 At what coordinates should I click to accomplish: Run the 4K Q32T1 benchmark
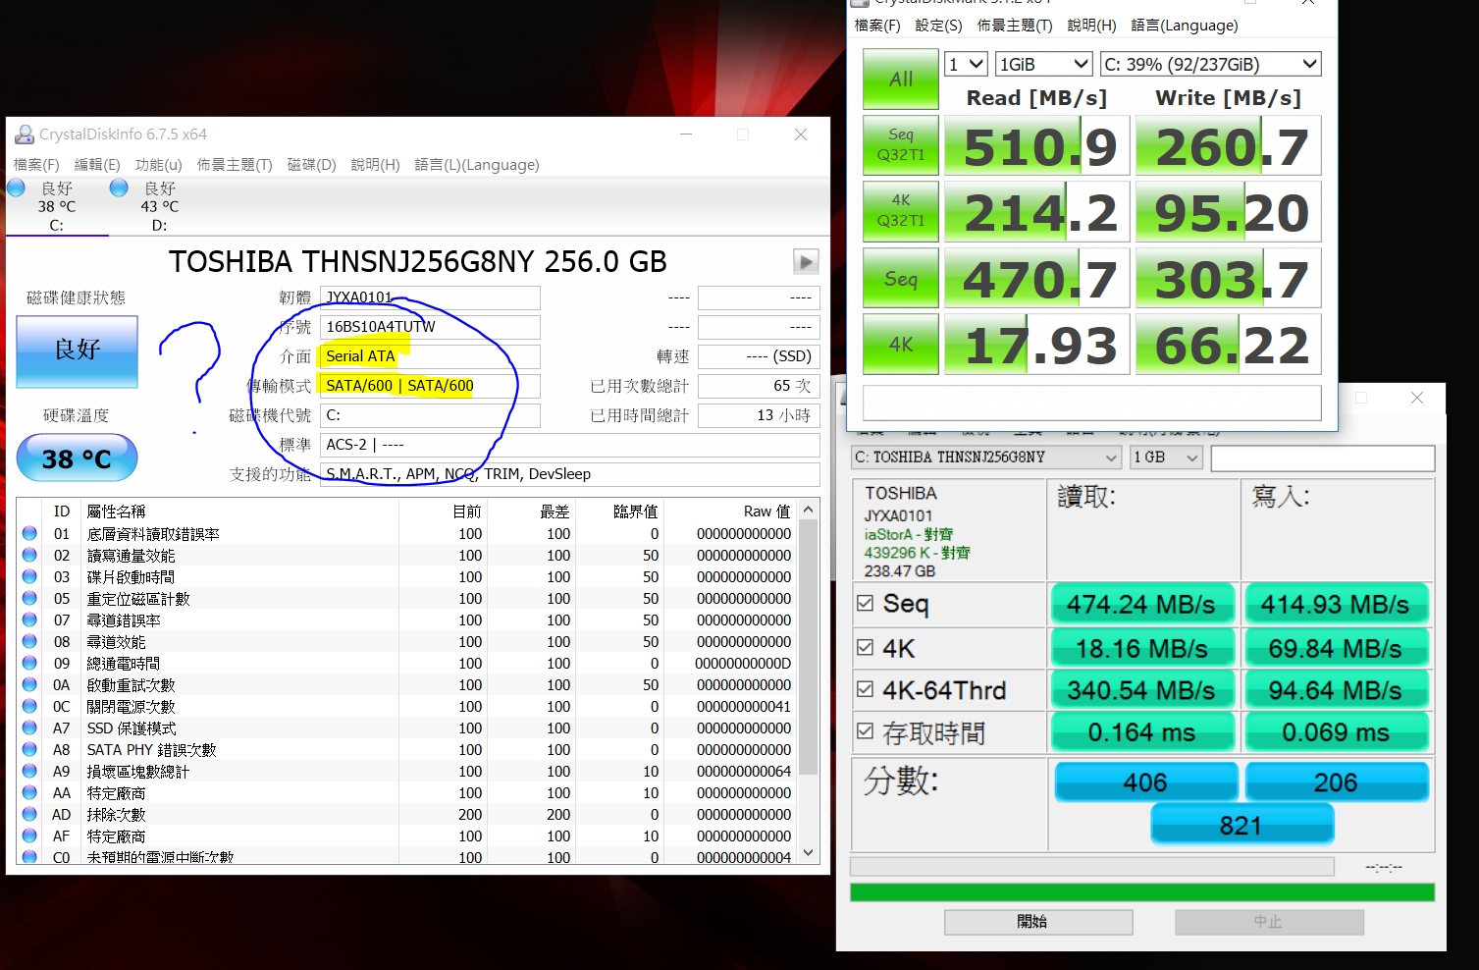(901, 211)
